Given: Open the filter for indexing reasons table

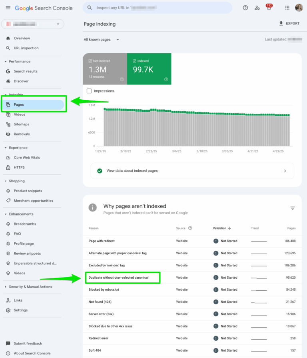Looking at the screenshot, I should 293,208.
